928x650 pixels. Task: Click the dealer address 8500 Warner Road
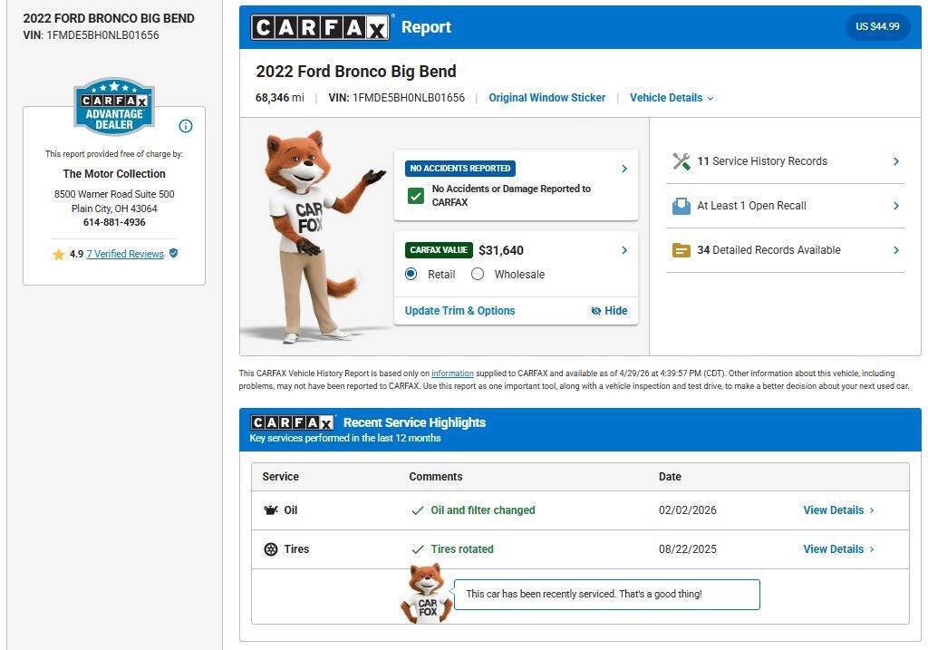tap(114, 194)
